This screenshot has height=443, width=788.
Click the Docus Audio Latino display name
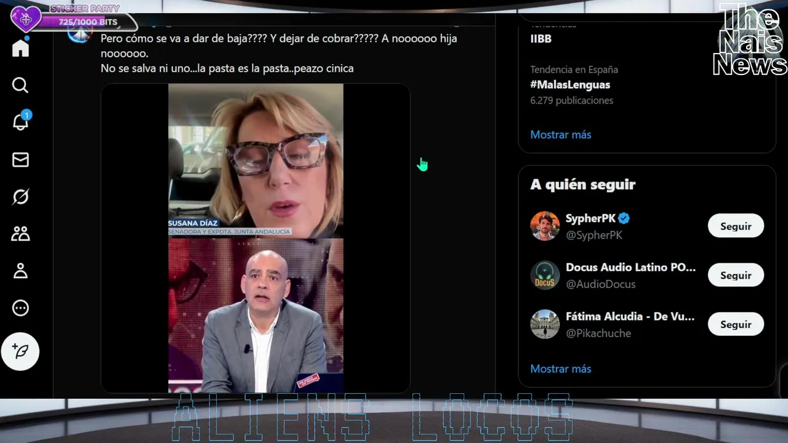(631, 268)
